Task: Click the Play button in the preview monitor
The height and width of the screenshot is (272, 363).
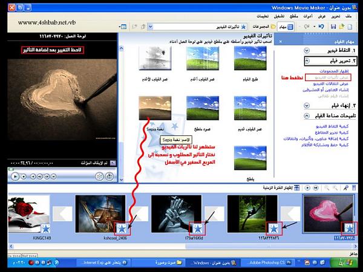Action: click(x=15, y=176)
